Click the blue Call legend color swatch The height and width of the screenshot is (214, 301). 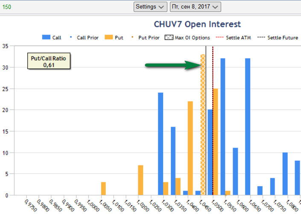46,38
